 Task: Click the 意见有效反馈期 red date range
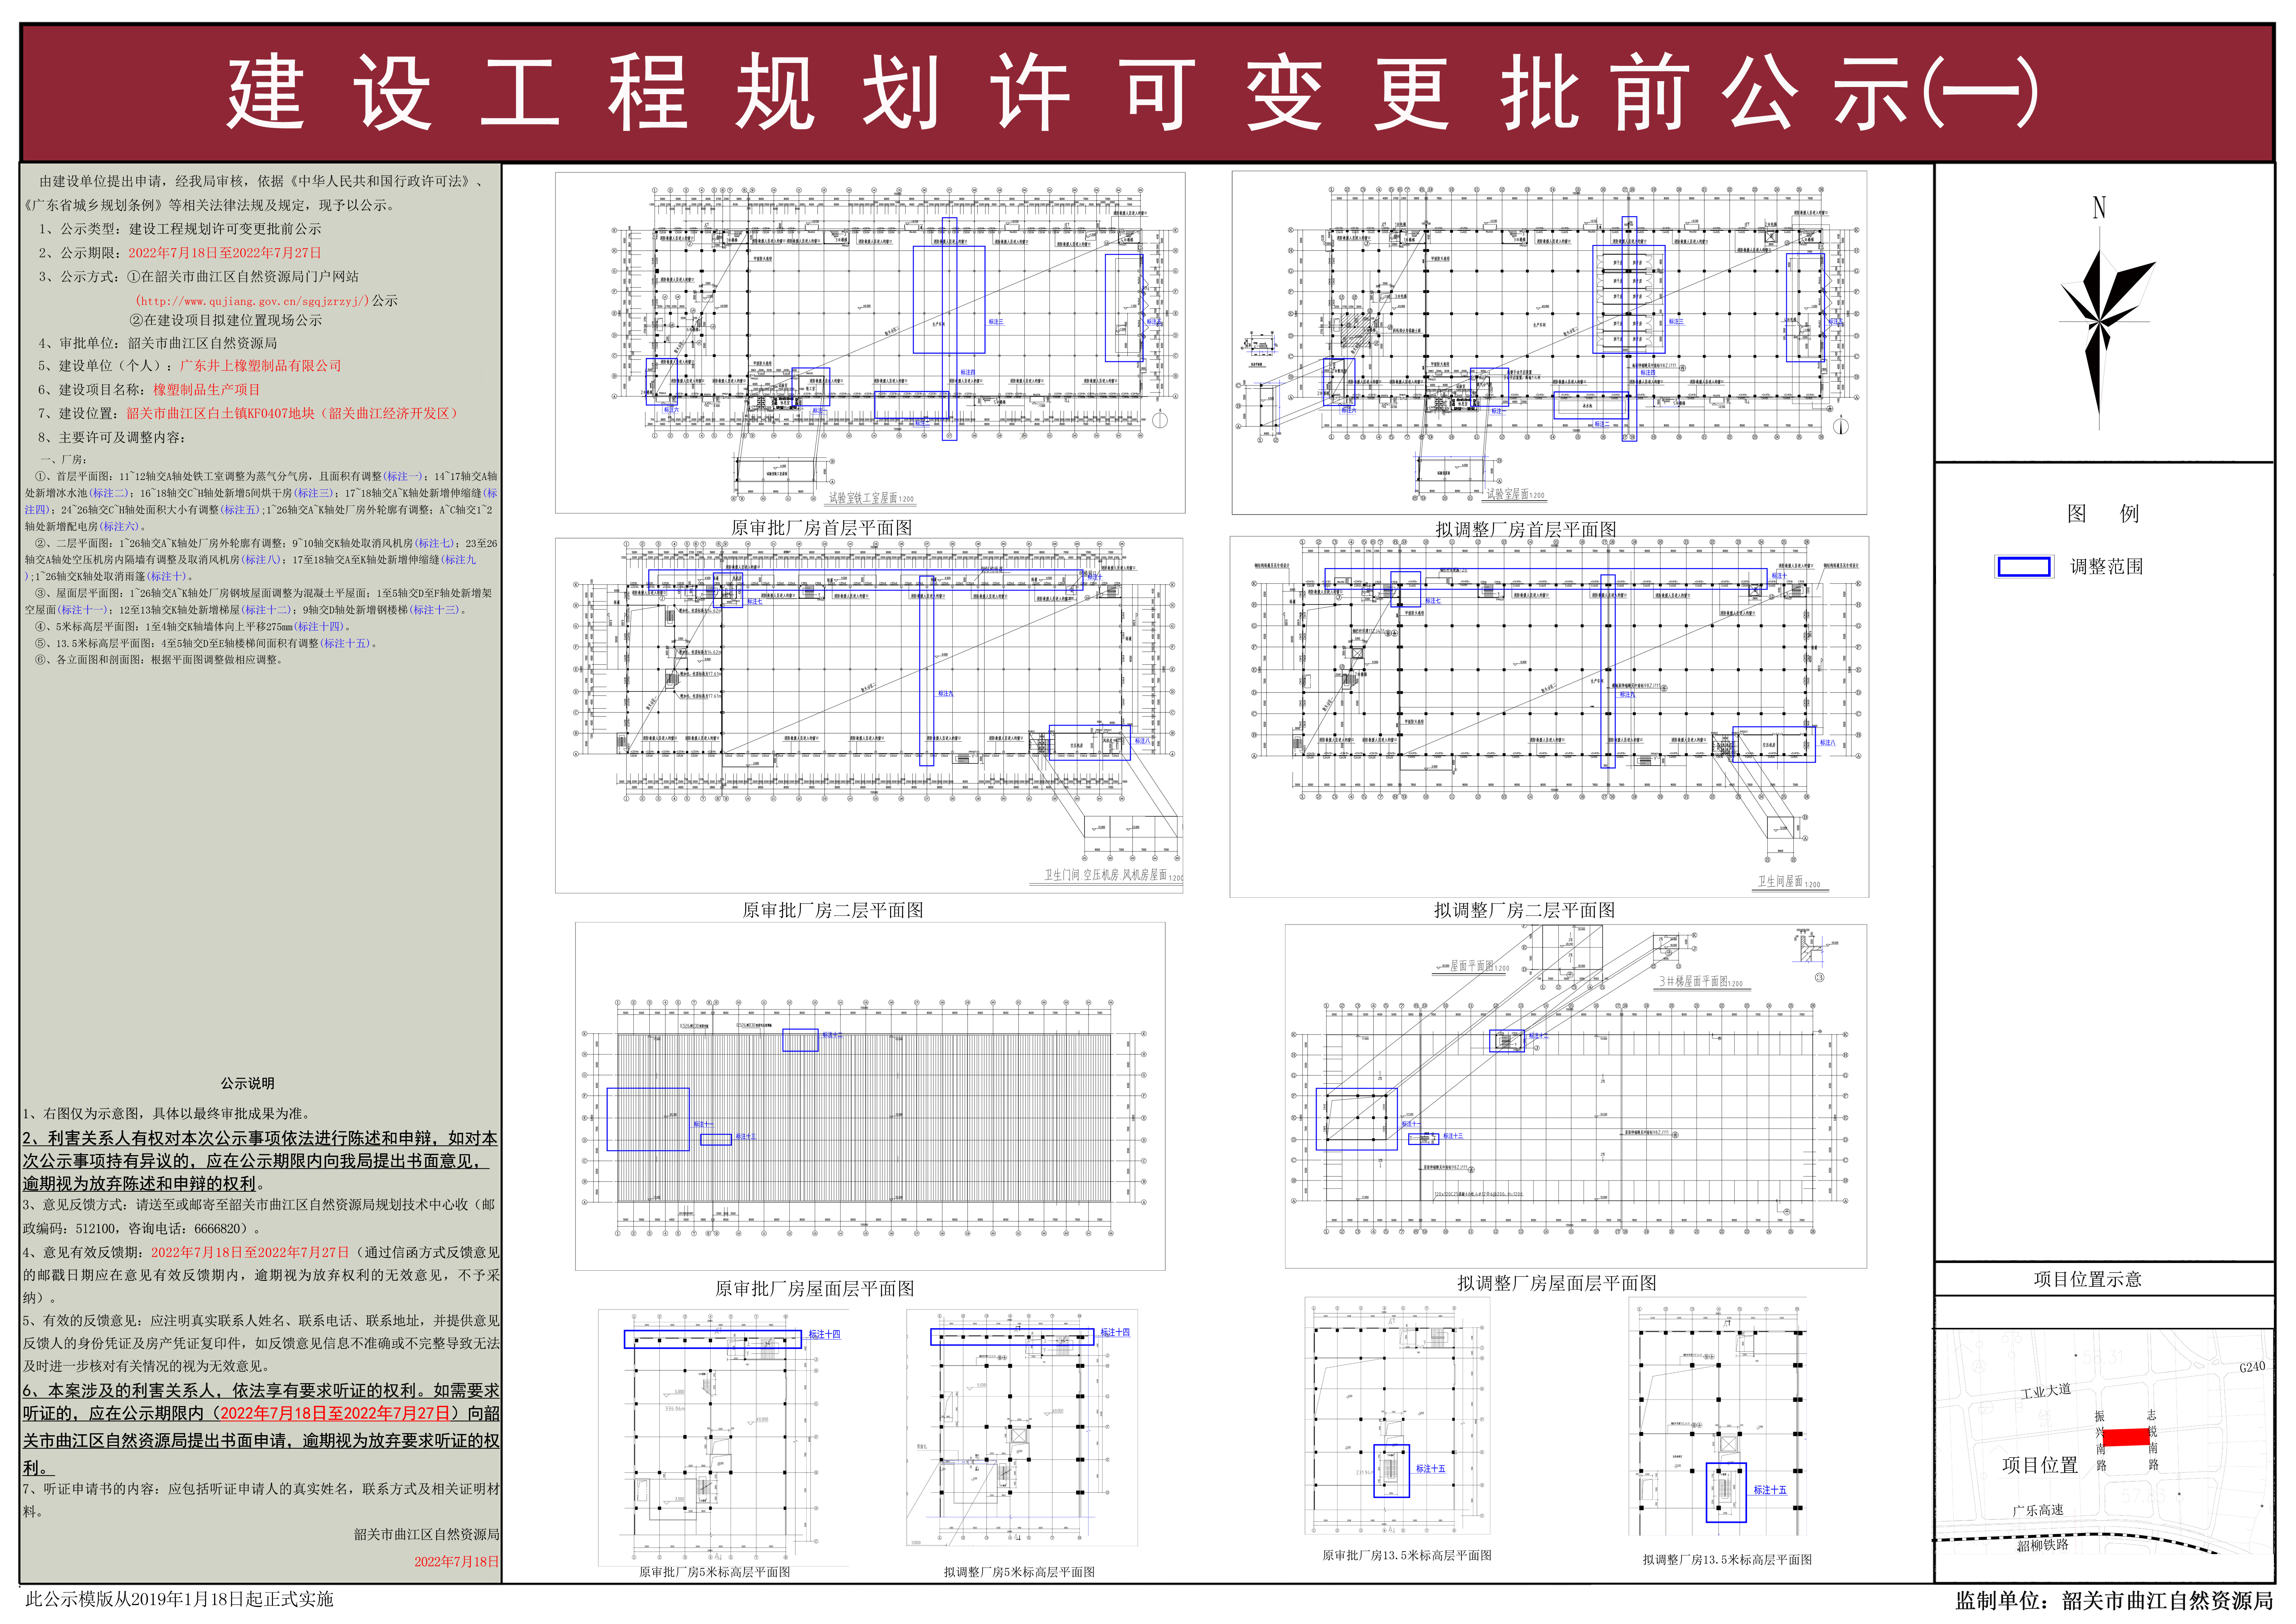(250, 1252)
